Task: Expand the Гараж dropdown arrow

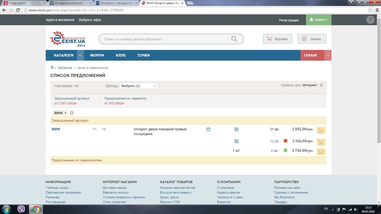Action: click(328, 55)
